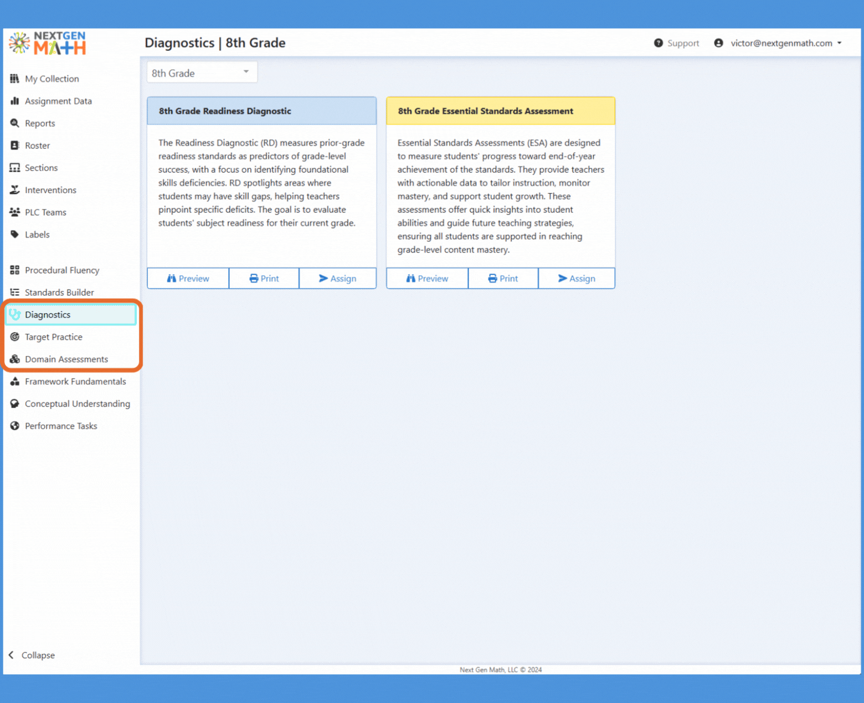This screenshot has width=864, height=703.
Task: Click the Sections board icon
Action: [15, 168]
